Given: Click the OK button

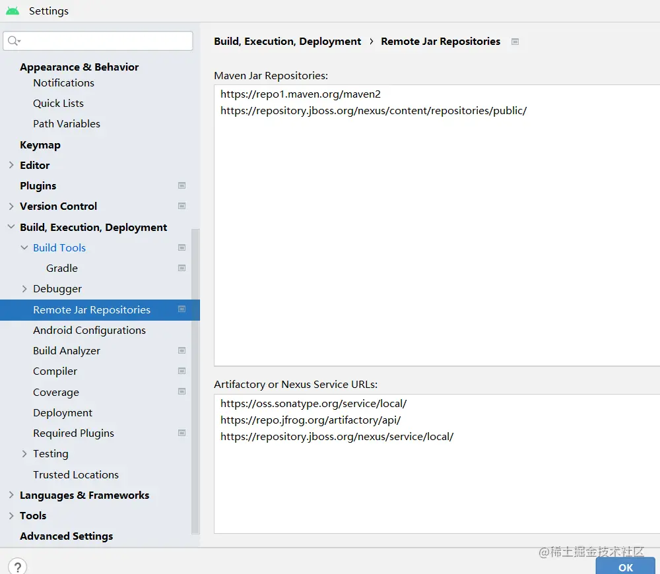Looking at the screenshot, I should coord(626,567).
